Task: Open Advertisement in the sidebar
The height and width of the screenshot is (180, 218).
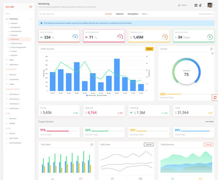Action: 16,31
